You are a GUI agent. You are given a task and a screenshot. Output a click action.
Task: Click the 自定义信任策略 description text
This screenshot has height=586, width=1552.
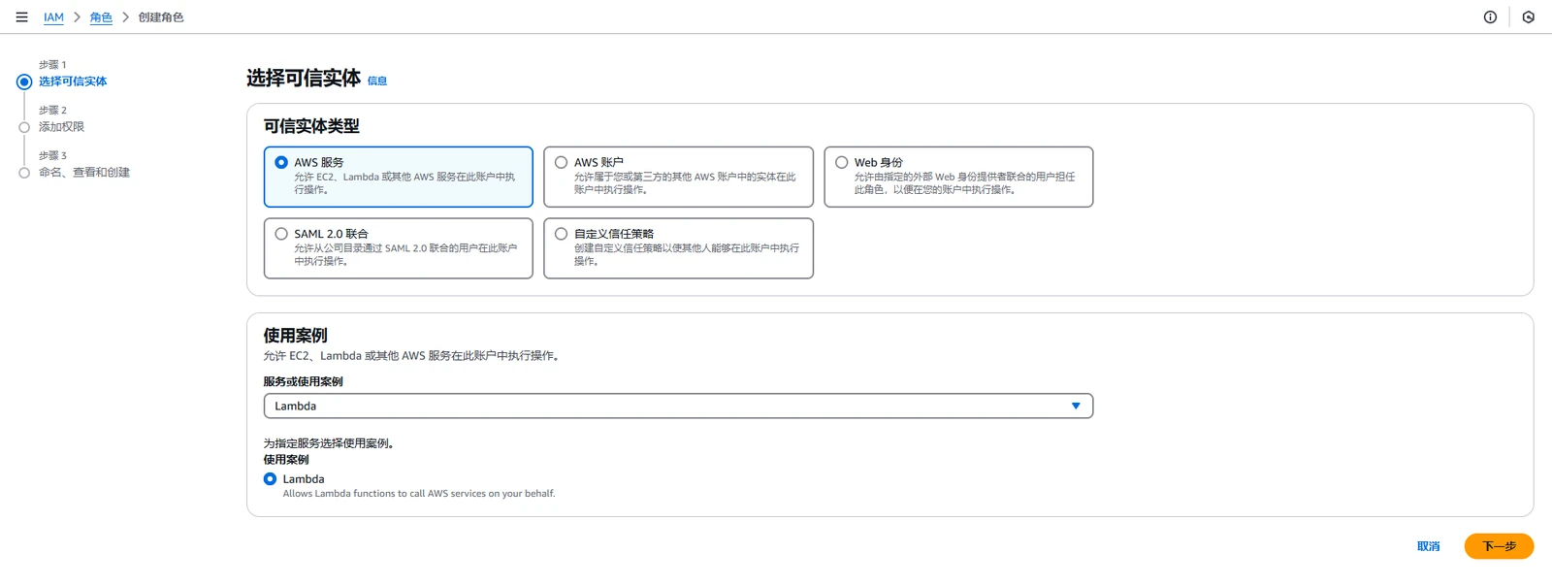[x=686, y=254]
